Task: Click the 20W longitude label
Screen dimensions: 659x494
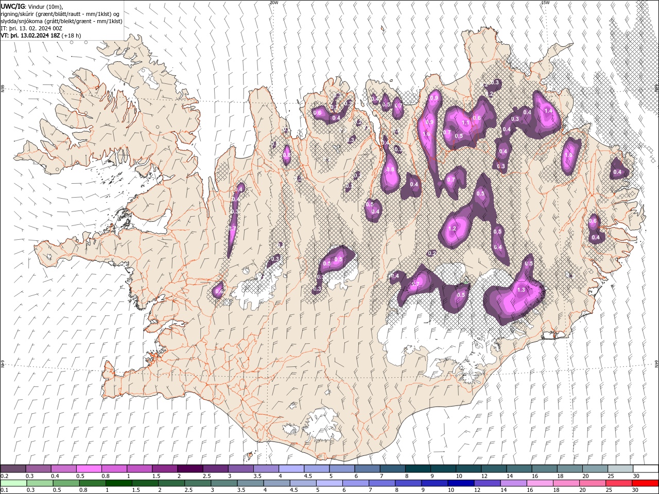Action: (274, 3)
